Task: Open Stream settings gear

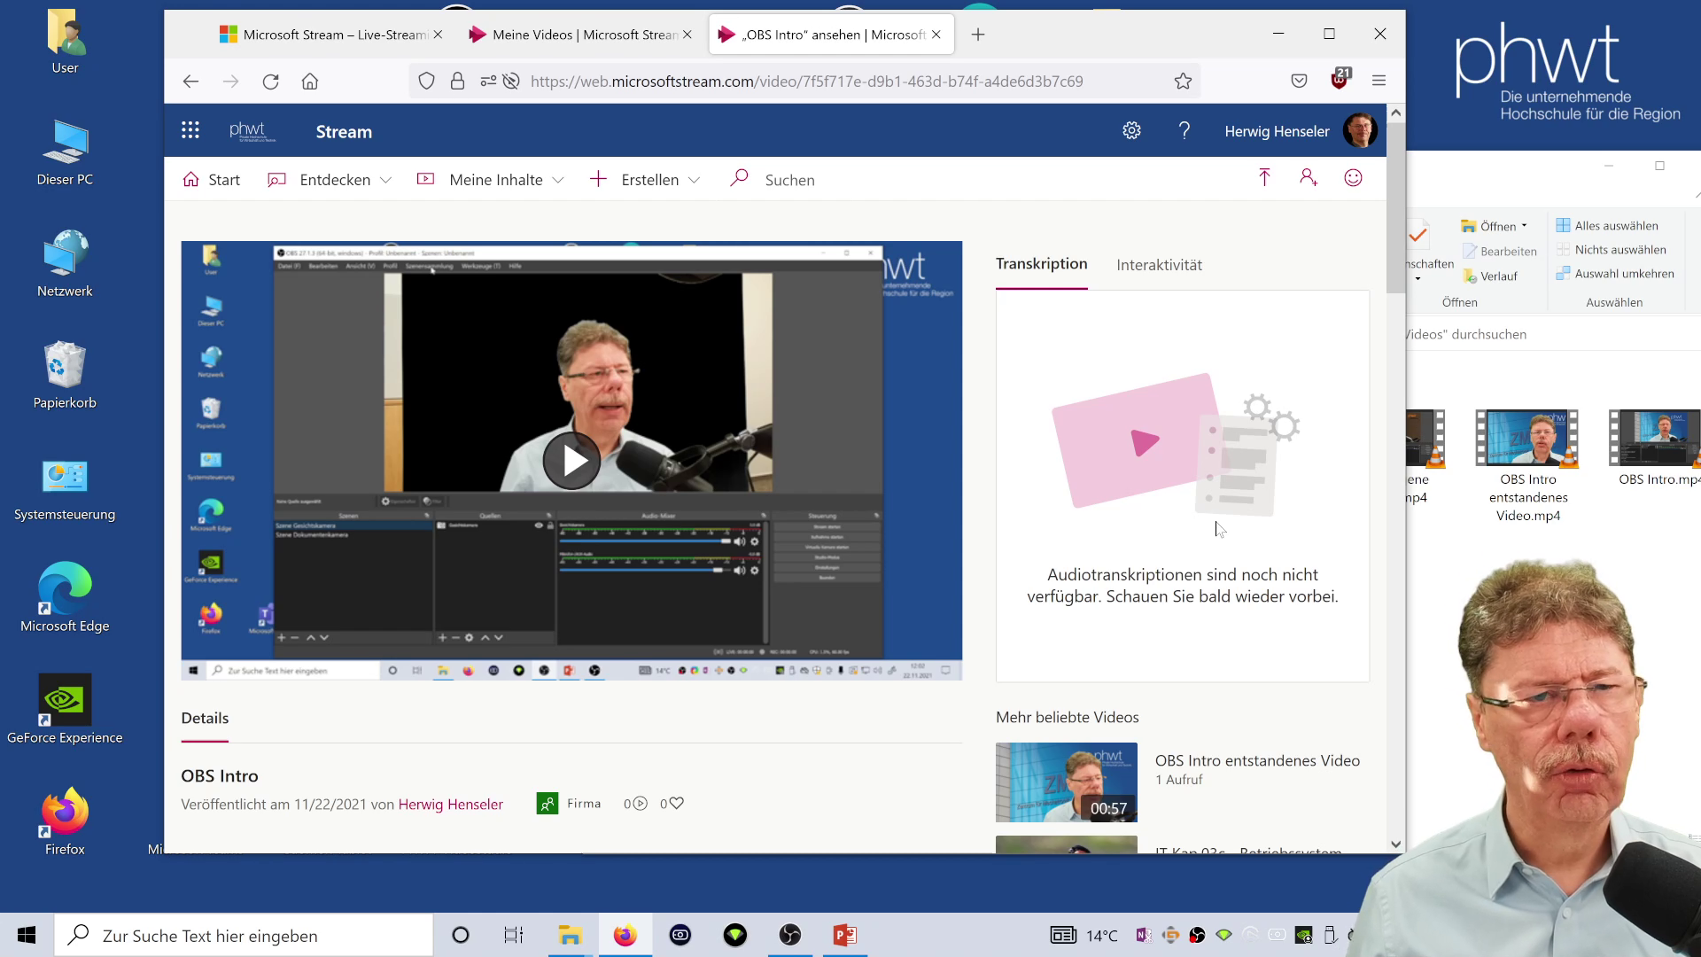Action: click(x=1131, y=131)
